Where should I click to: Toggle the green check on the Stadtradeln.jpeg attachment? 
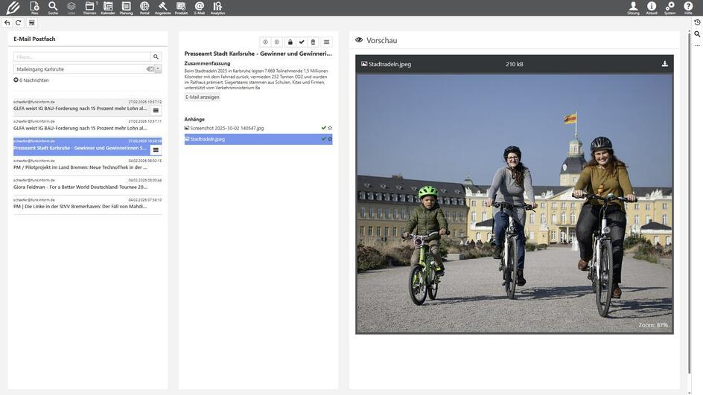[x=324, y=139]
